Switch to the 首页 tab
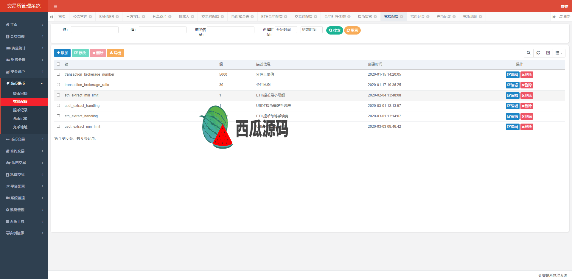Image resolution: width=572 pixels, height=279 pixels. (62, 17)
